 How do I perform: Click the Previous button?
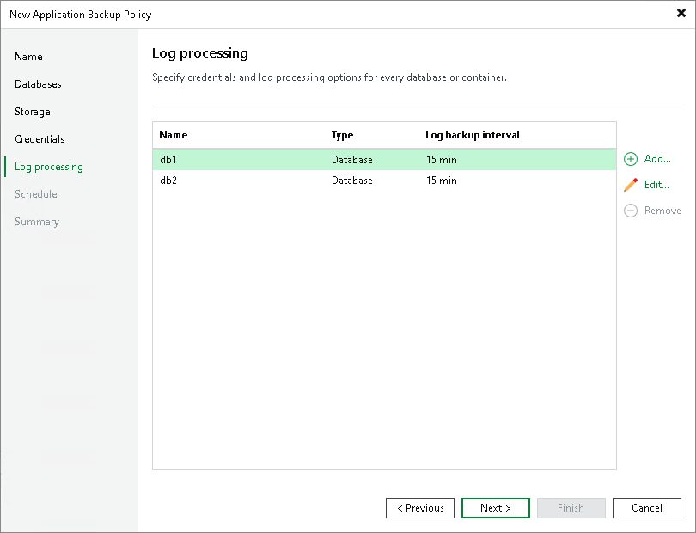pyautogui.click(x=420, y=508)
